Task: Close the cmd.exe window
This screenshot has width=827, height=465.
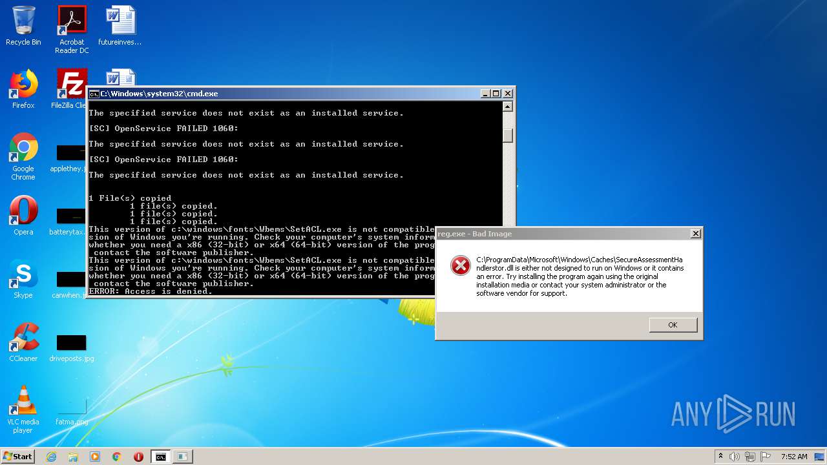Action: (x=507, y=94)
